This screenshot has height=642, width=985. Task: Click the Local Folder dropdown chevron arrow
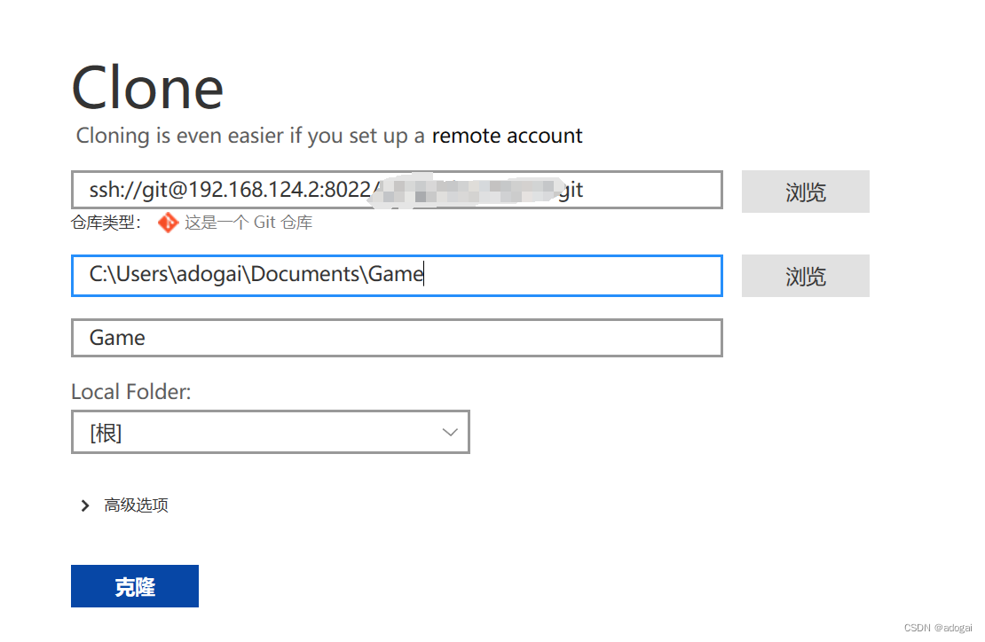pos(450,433)
